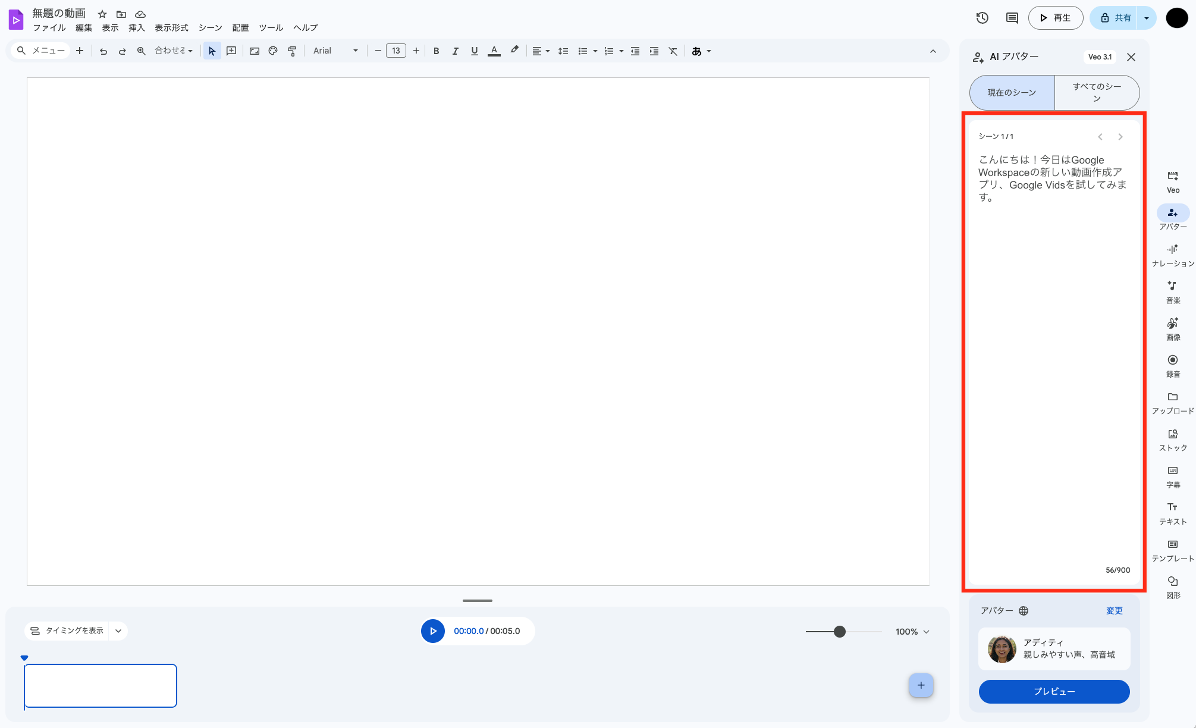Open the text color tool
This screenshot has width=1196, height=728.
[x=494, y=51]
